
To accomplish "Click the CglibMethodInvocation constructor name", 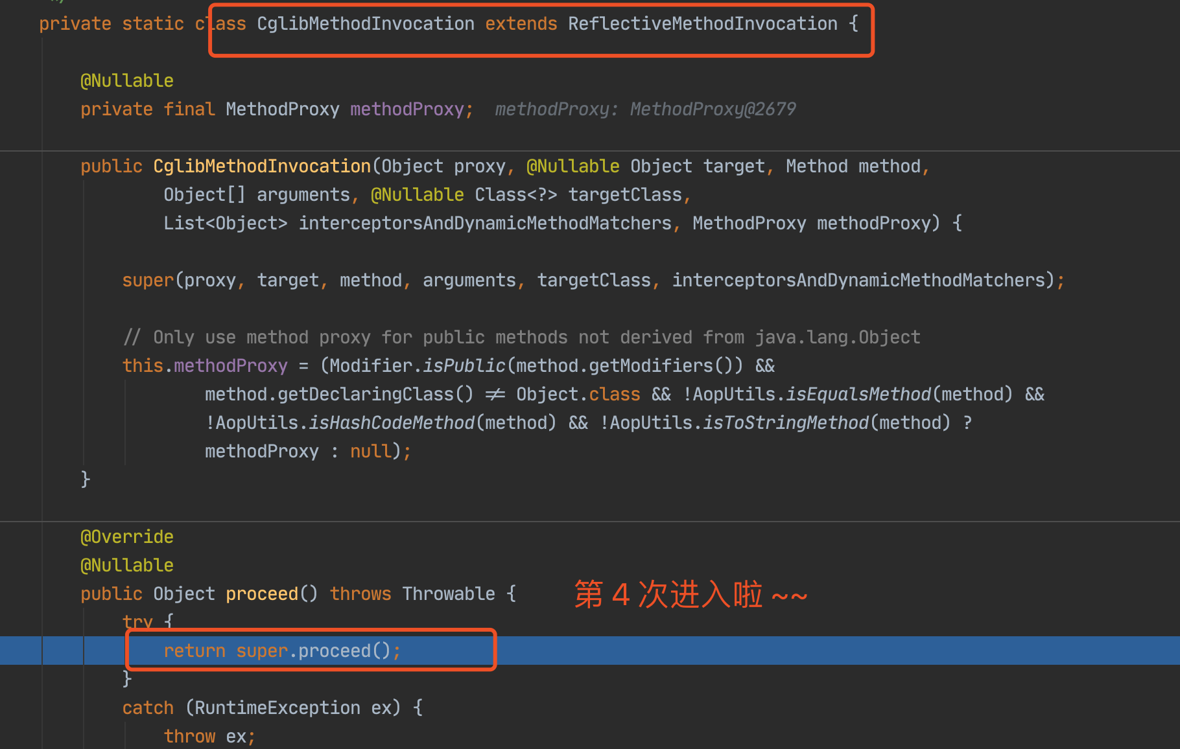I will (262, 167).
